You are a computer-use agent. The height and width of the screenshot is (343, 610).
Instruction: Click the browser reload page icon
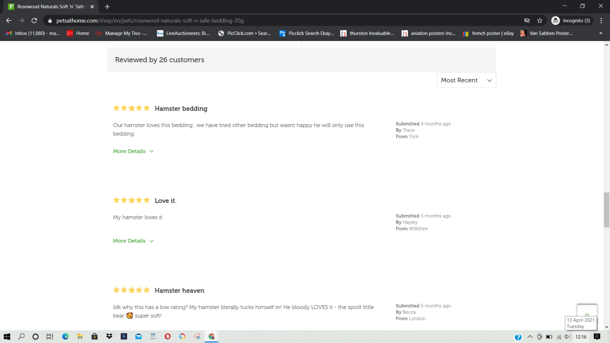(x=34, y=21)
